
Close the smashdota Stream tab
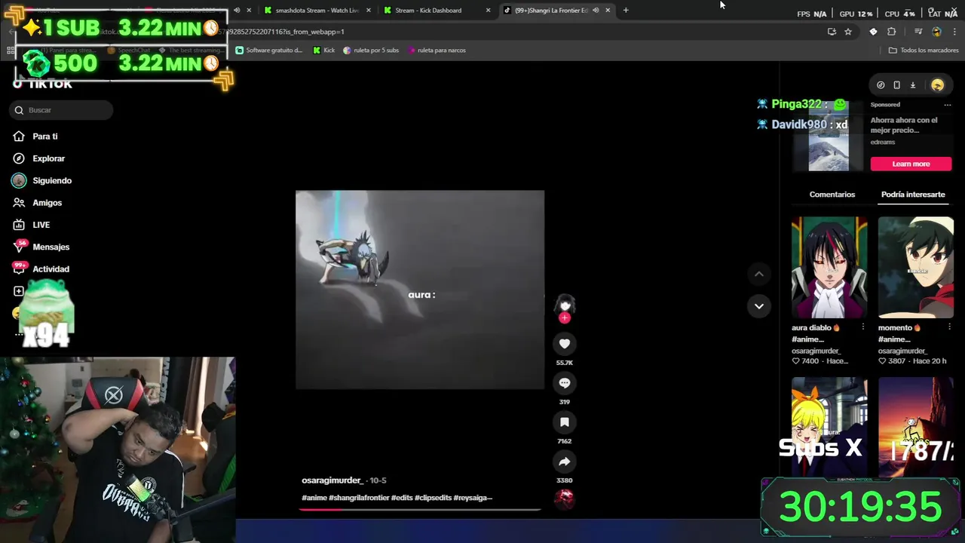click(x=369, y=11)
